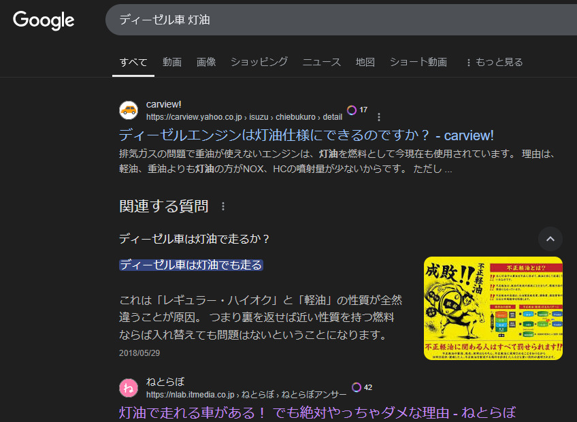This screenshot has width=577, height=422.
Task: Open ディーゼルエンジンは灯油仕様にできるのですか？ result
Action: click(306, 135)
